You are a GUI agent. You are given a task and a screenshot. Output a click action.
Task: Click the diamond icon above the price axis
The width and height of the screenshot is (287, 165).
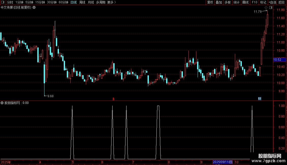[x=266, y=8]
